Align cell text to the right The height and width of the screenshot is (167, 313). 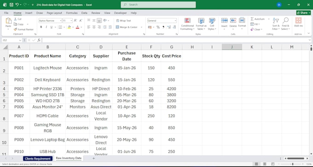click(99, 27)
